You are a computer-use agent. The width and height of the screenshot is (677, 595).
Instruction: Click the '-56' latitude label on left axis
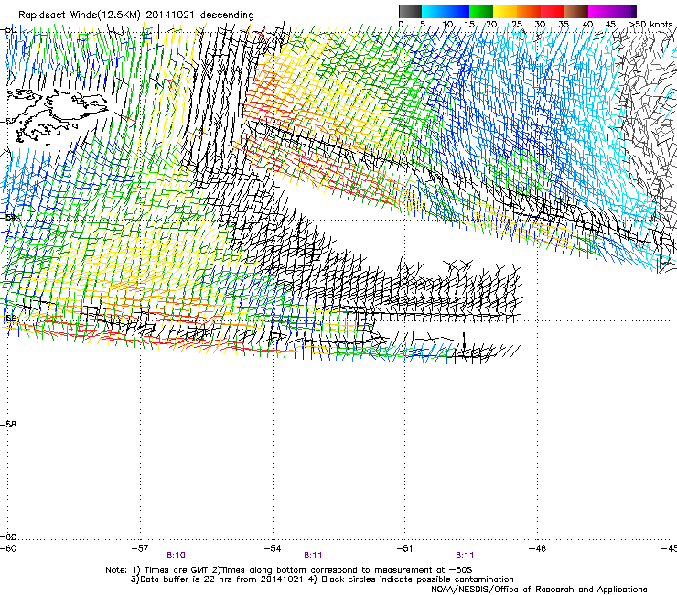click(8, 319)
